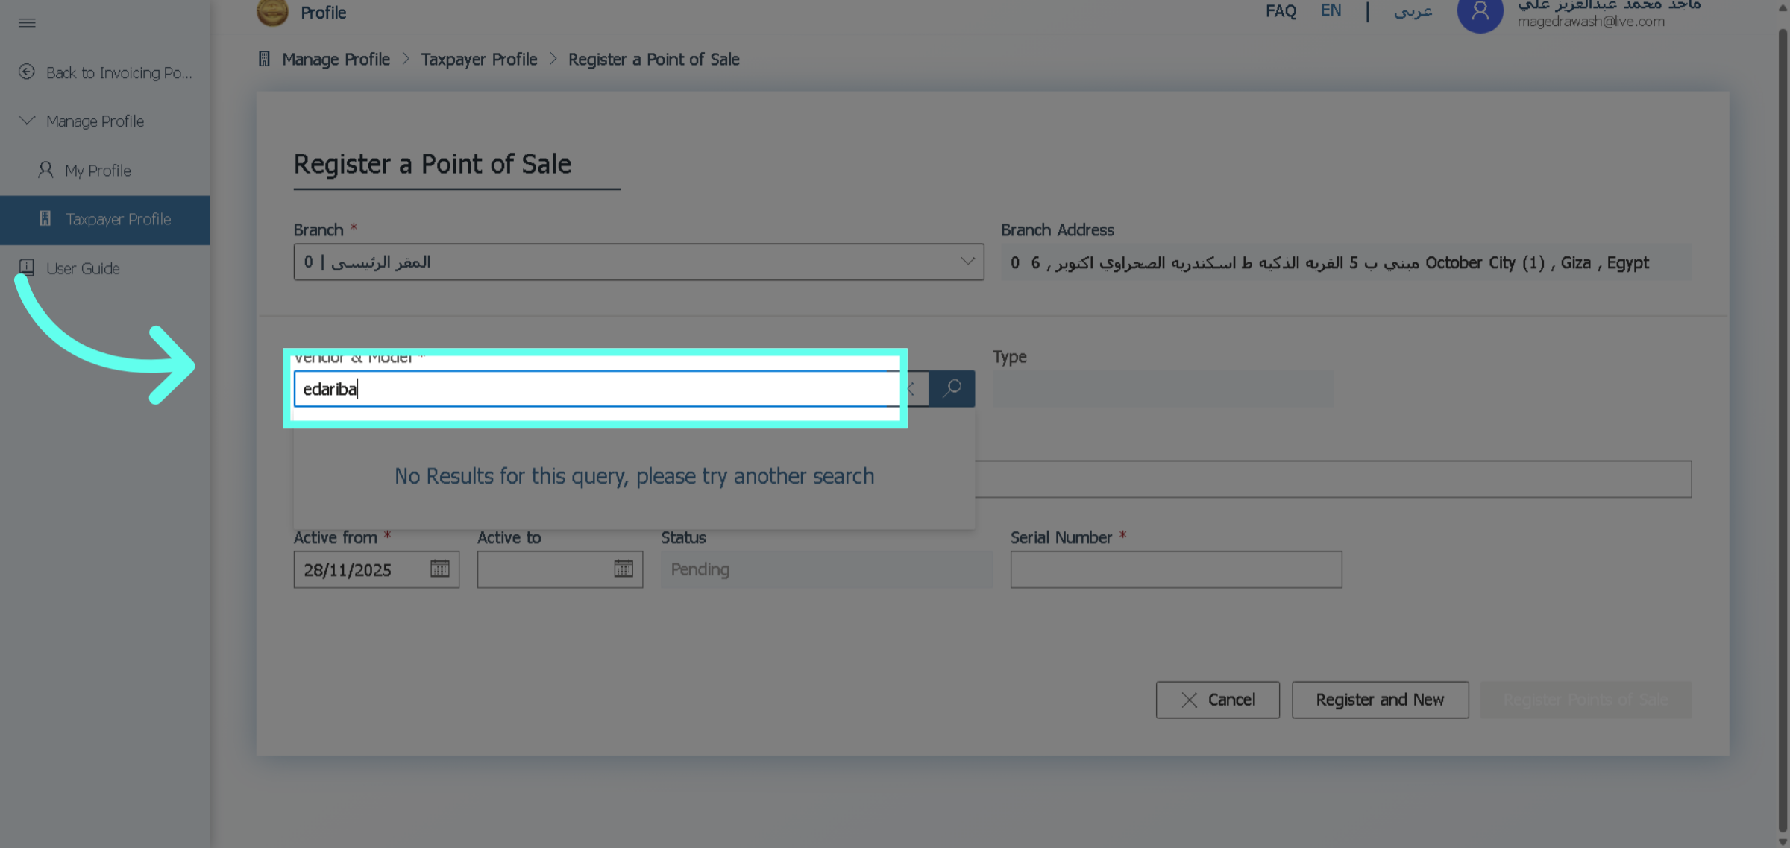This screenshot has height=848, width=1790.
Task: Select Taxpayer Profile sidebar item
Action: (118, 219)
